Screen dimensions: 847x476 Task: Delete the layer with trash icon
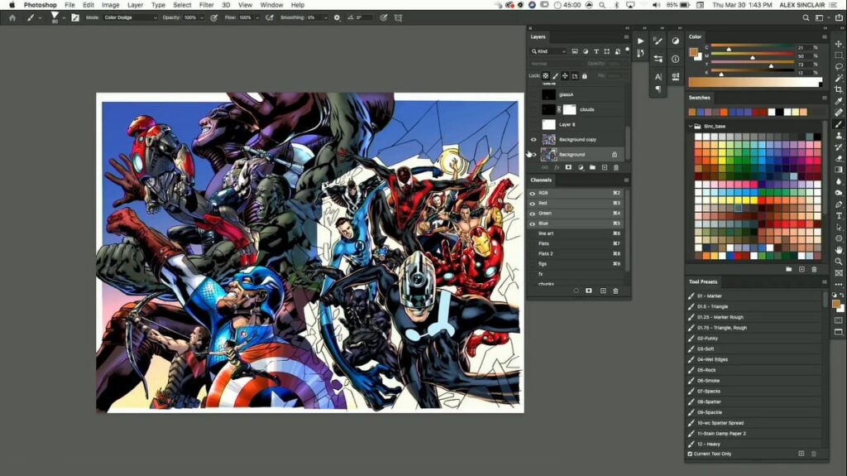coord(615,168)
